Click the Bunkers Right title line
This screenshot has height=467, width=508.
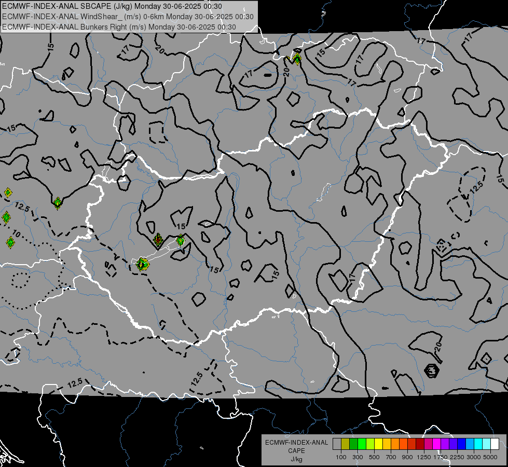click(x=119, y=27)
